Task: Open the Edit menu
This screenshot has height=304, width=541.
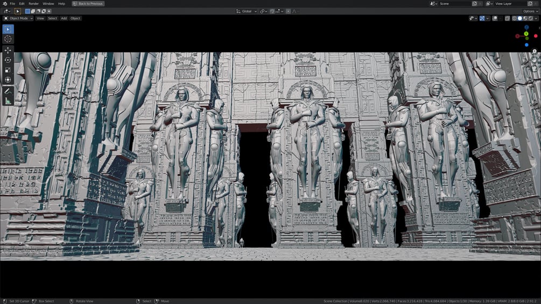Action: pos(22,3)
